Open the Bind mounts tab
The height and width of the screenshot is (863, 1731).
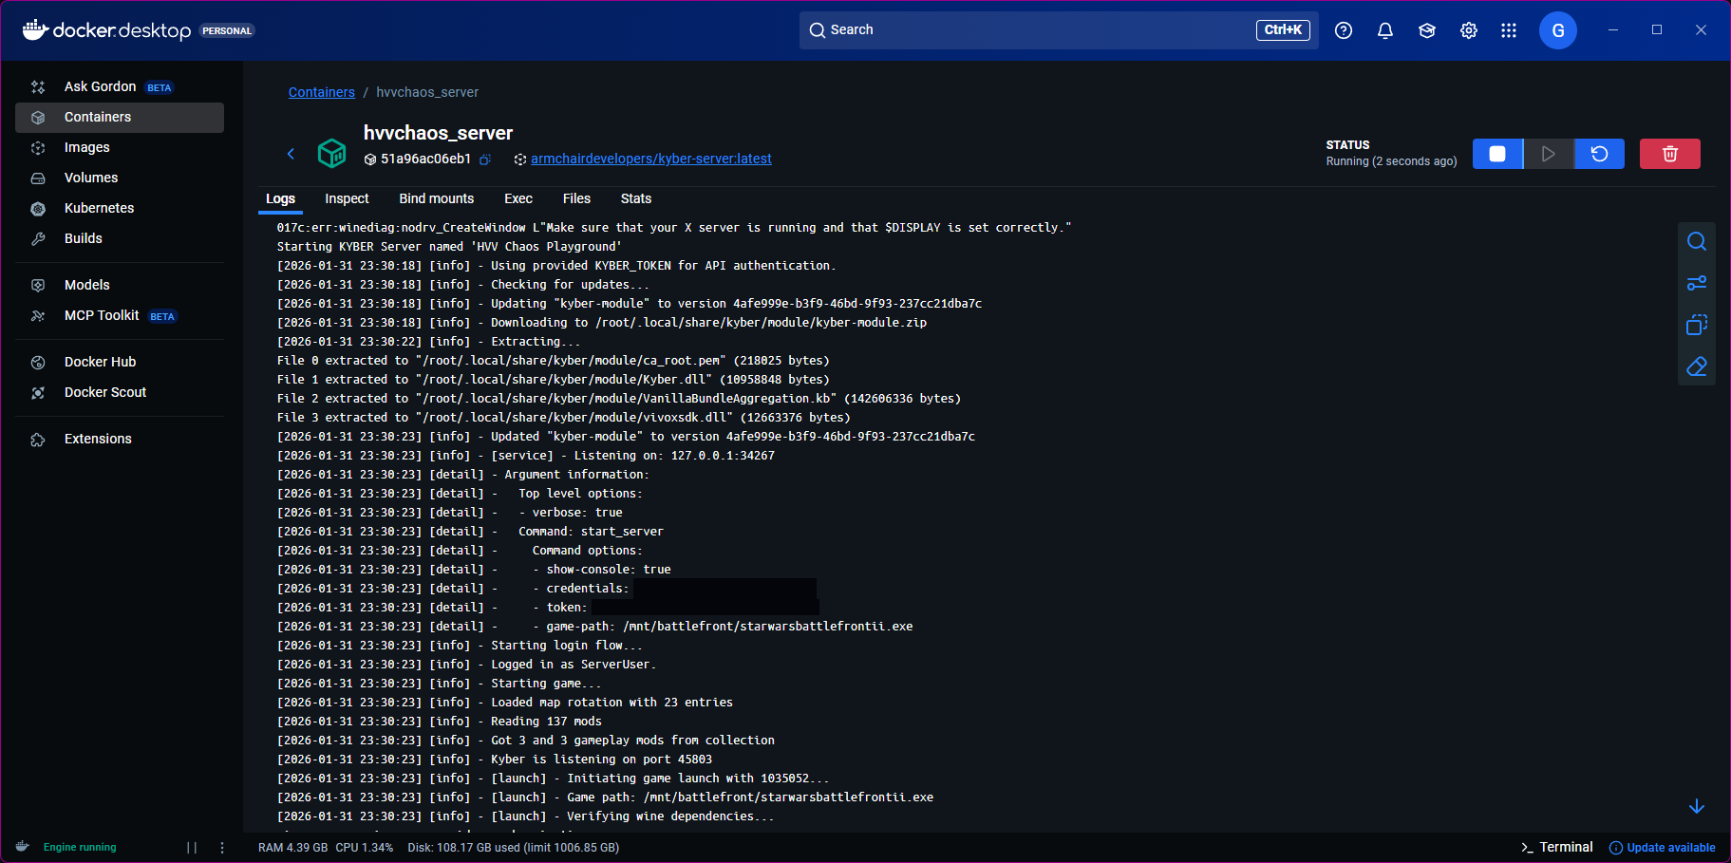click(x=437, y=198)
